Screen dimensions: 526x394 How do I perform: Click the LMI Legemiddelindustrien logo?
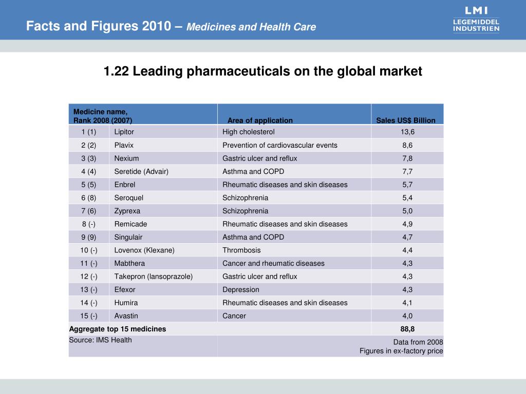click(x=476, y=19)
